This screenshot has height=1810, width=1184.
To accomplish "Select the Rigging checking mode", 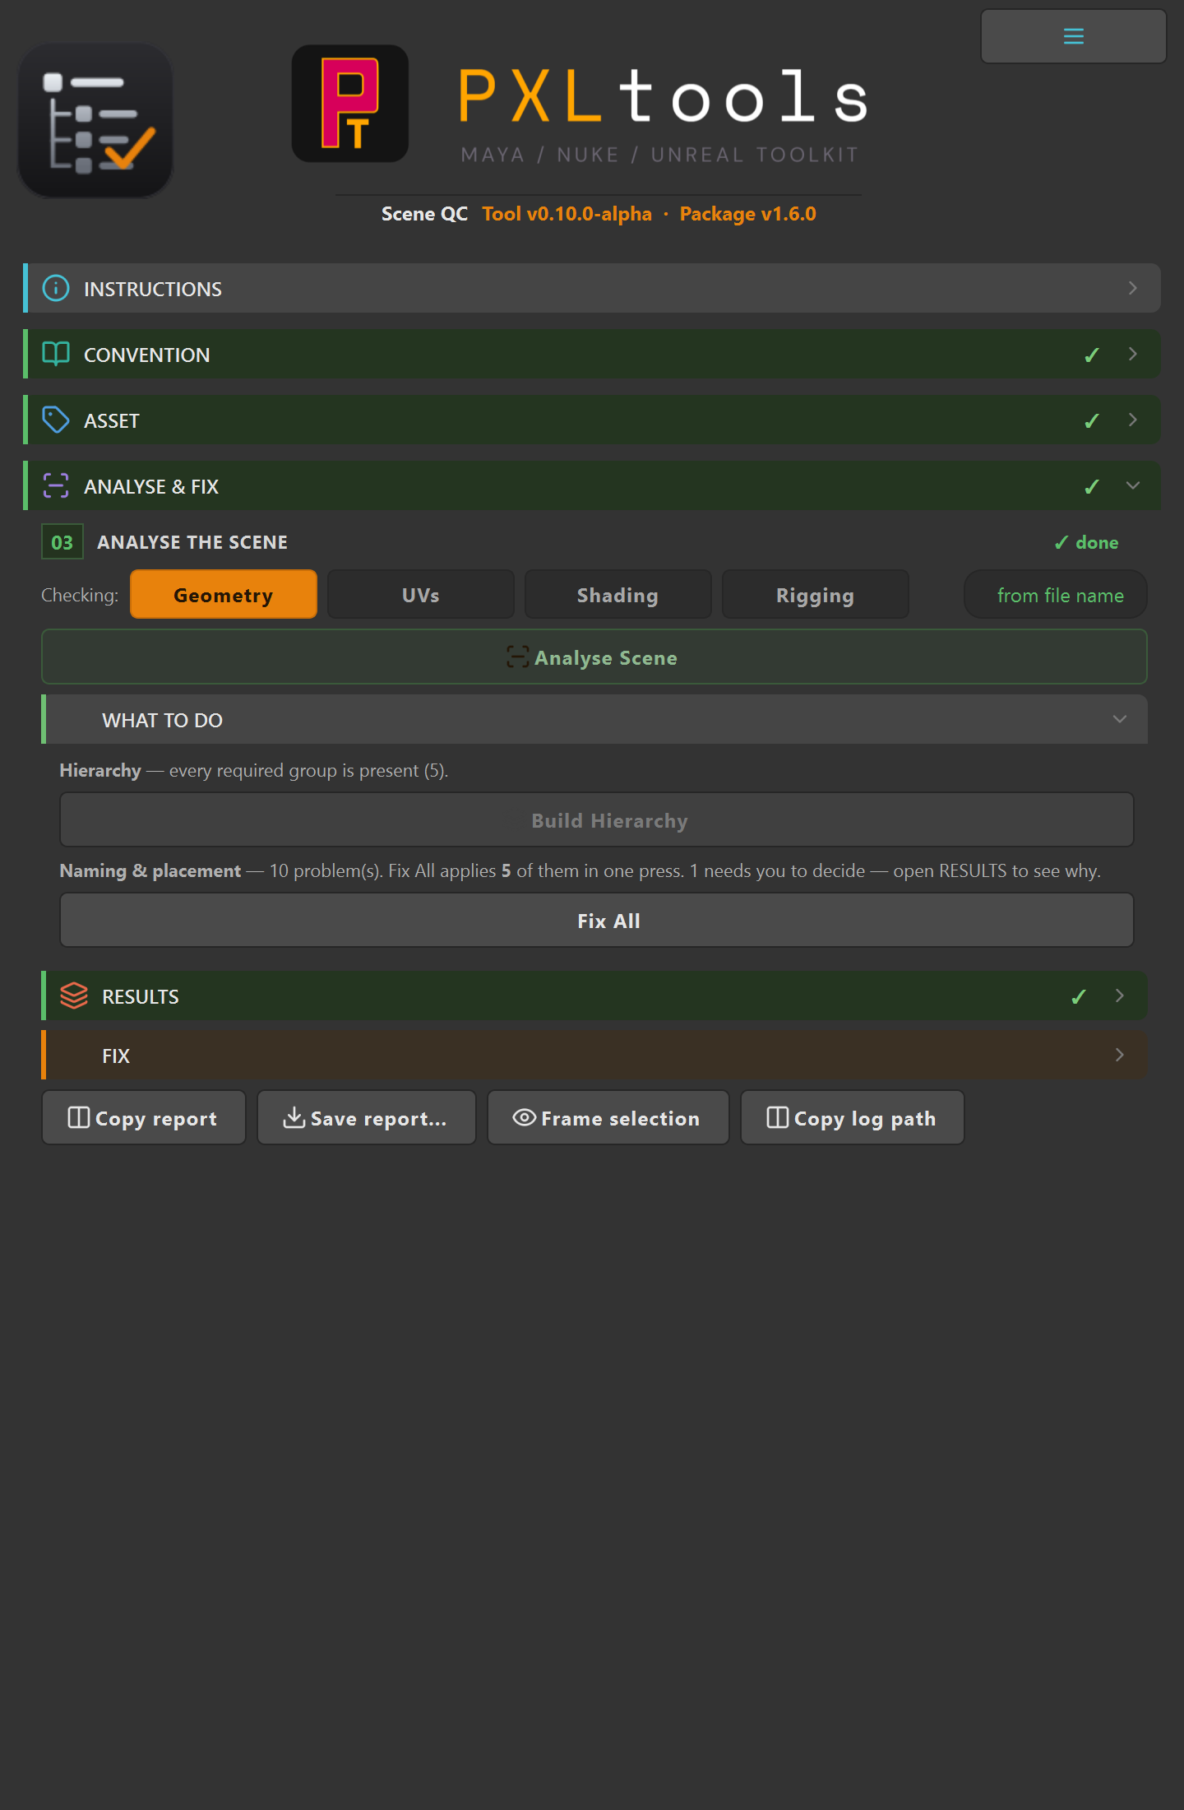I will coord(816,595).
